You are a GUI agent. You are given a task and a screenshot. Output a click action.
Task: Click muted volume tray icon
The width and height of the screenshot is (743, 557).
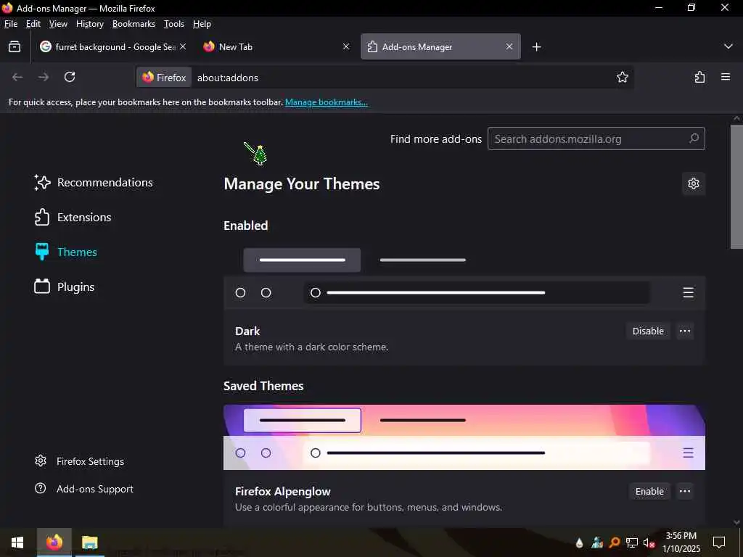click(649, 542)
